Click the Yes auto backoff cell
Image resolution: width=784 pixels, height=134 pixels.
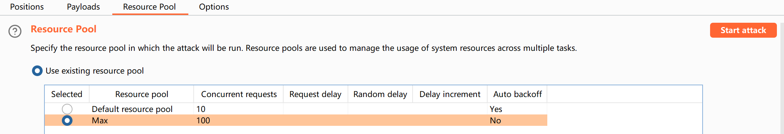click(x=496, y=109)
